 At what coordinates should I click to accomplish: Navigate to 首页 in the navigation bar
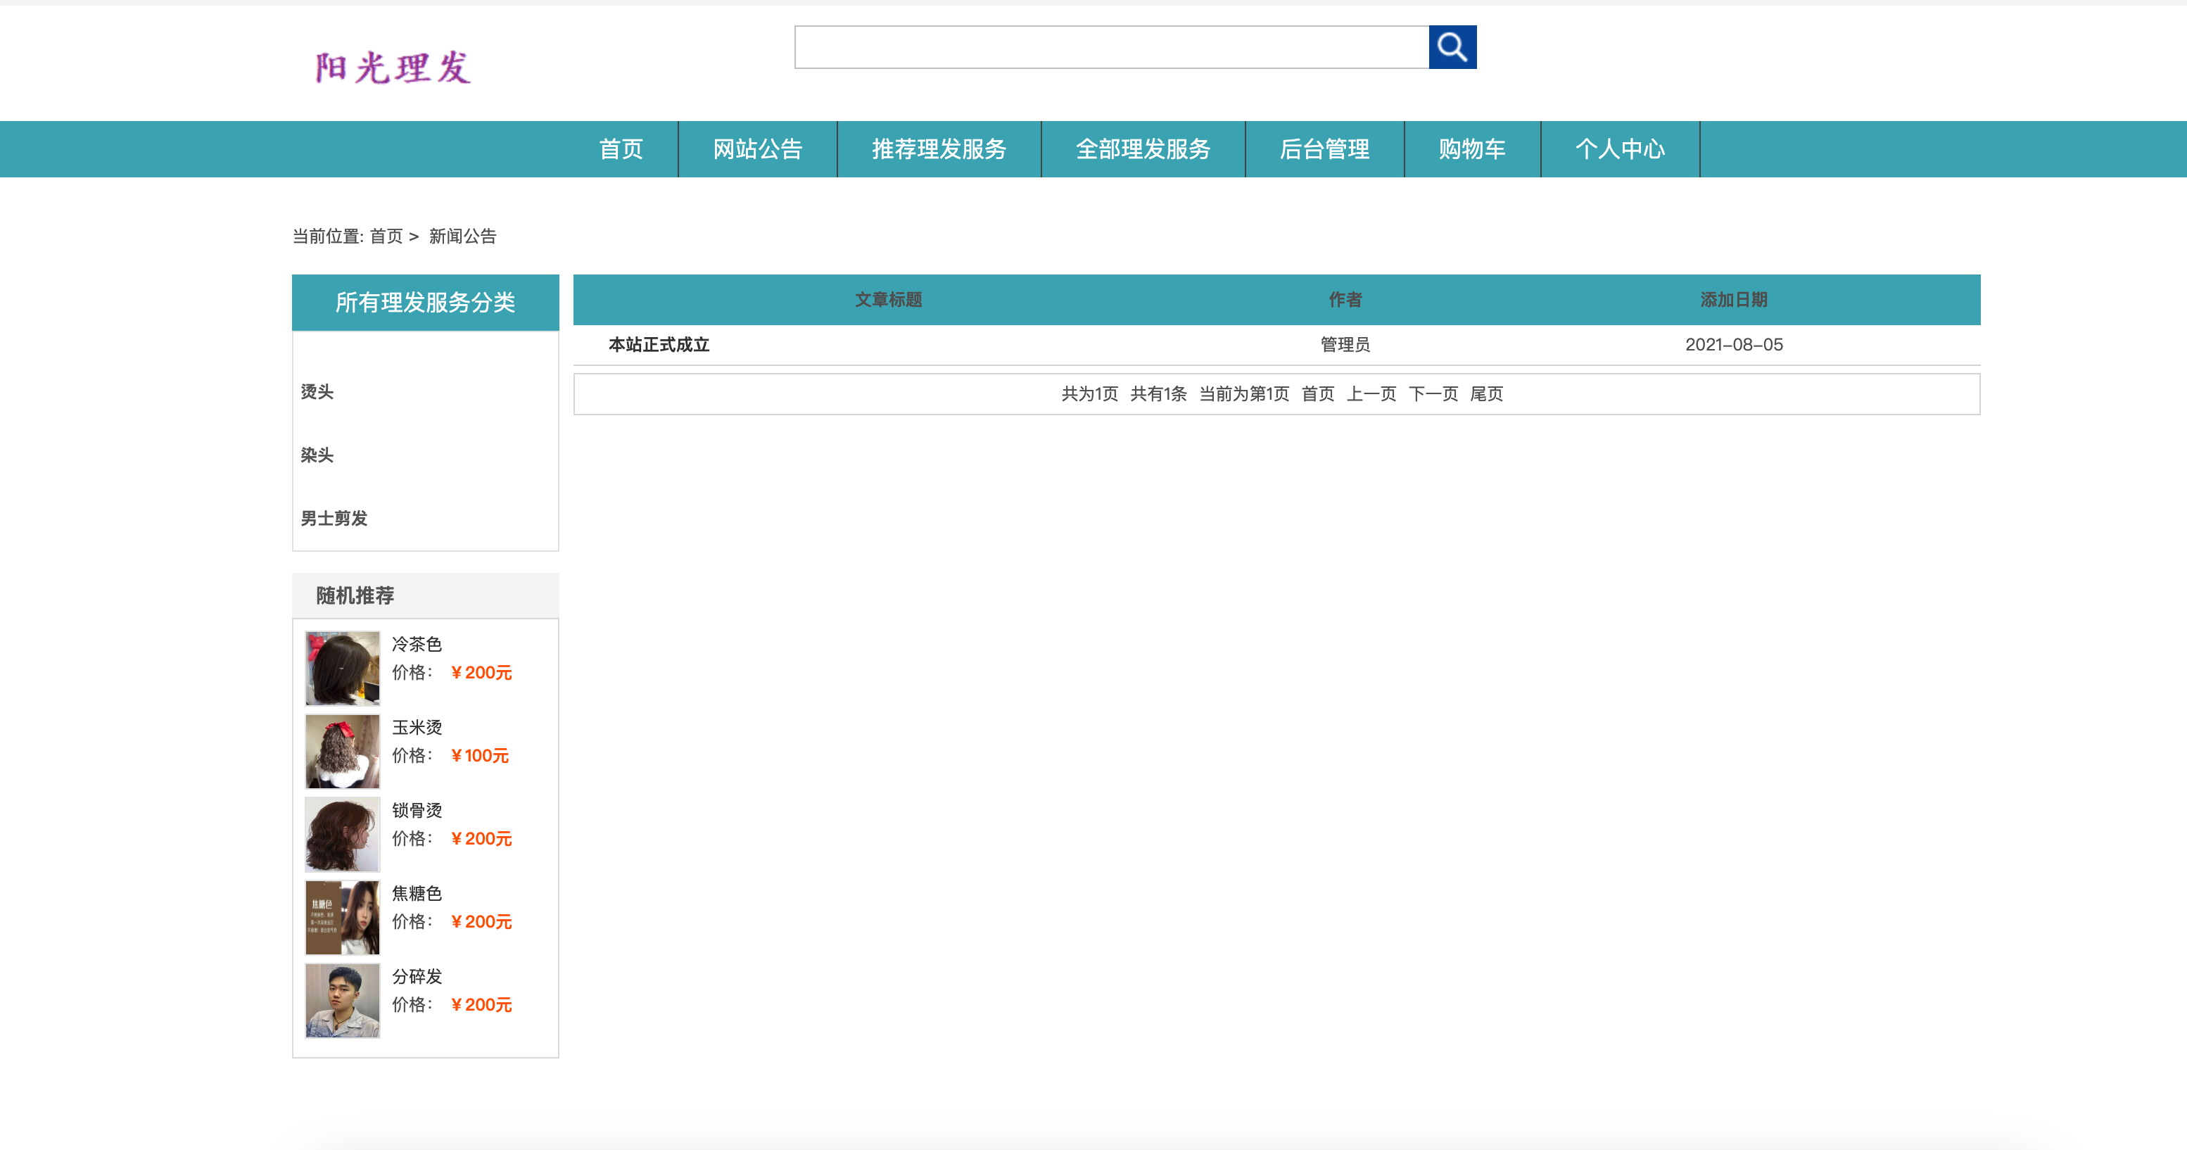click(x=621, y=149)
